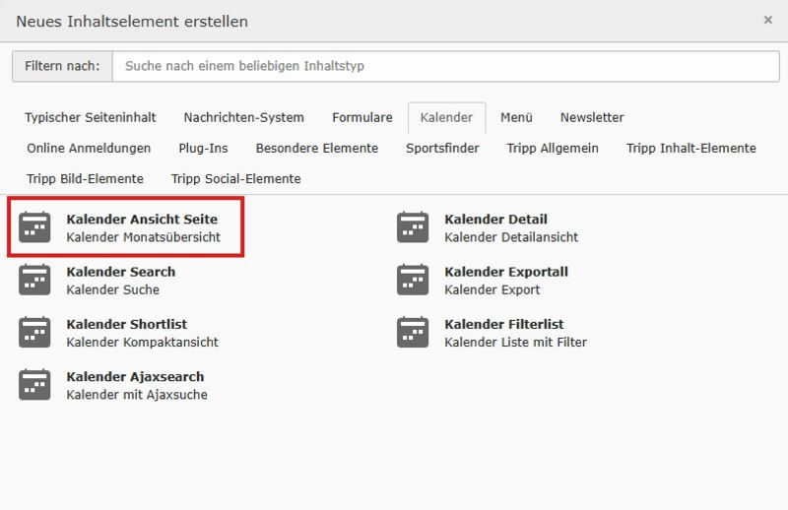The height and width of the screenshot is (510, 788).
Task: Click the Kalender Detail calendar icon
Action: tap(413, 227)
